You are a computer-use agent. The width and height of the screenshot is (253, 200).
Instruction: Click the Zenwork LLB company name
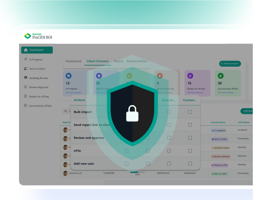[x=75, y=173]
